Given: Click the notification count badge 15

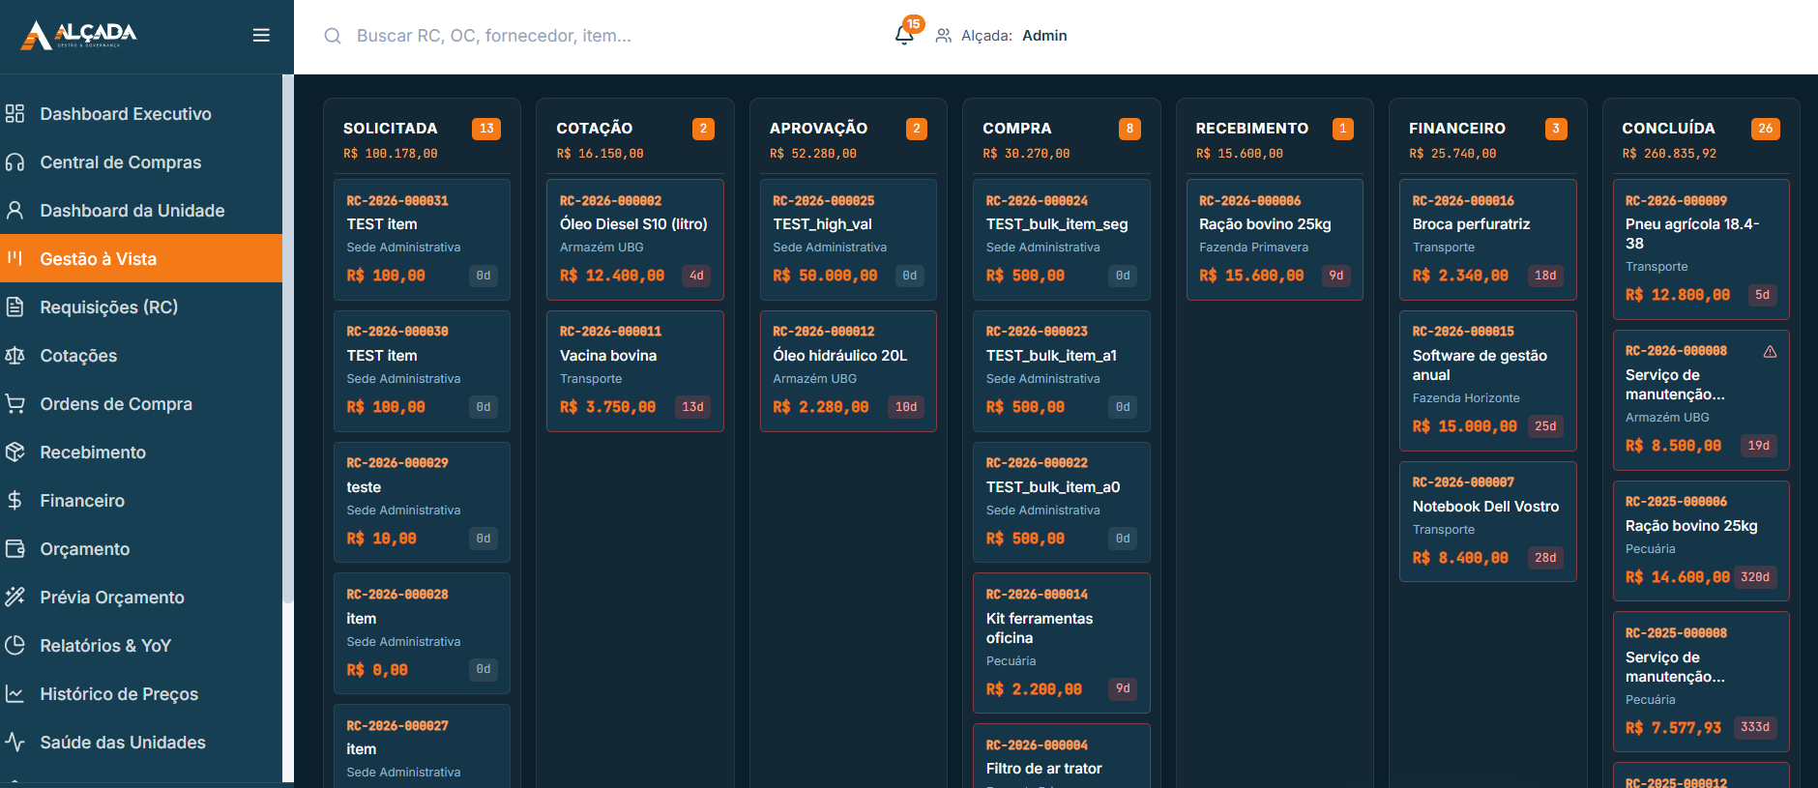Looking at the screenshot, I should click(x=914, y=24).
